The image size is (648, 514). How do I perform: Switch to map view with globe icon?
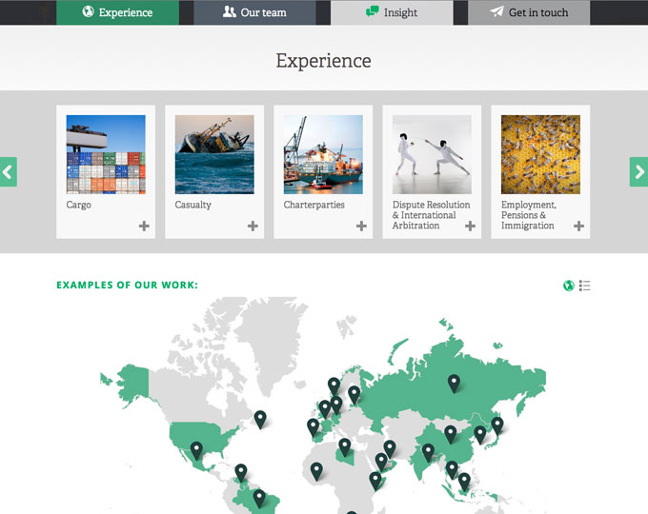click(569, 286)
